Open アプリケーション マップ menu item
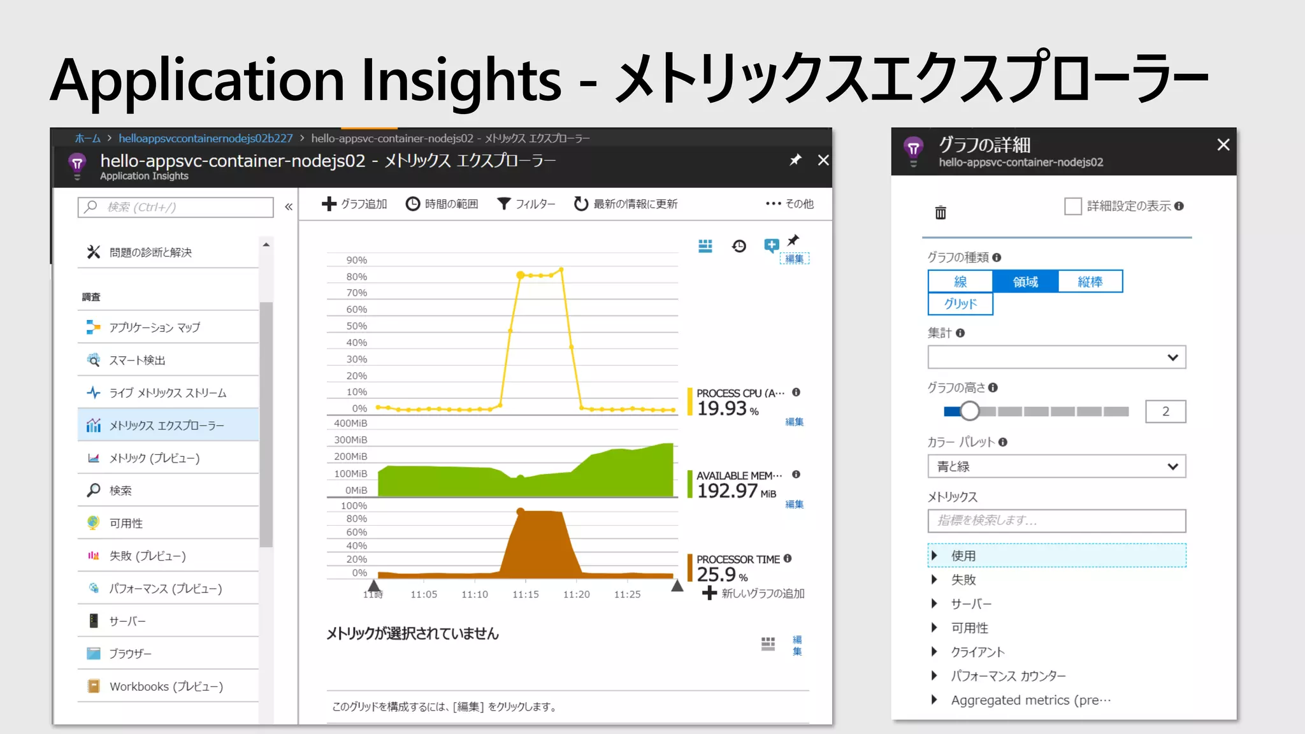The image size is (1305, 734). tap(168, 327)
